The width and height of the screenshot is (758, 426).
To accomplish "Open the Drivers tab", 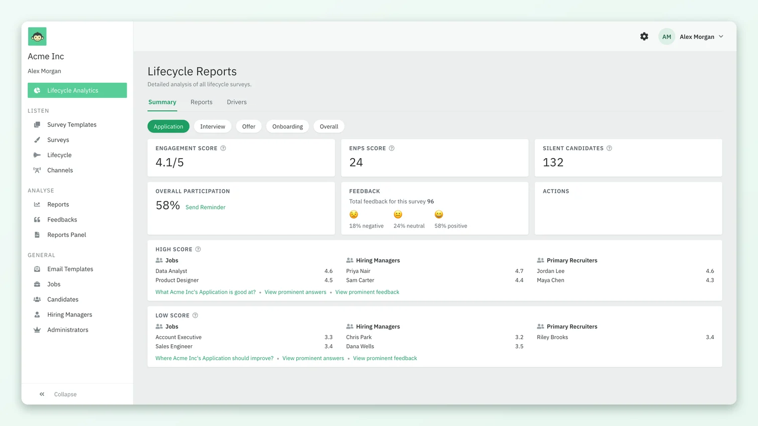I will coord(237,102).
